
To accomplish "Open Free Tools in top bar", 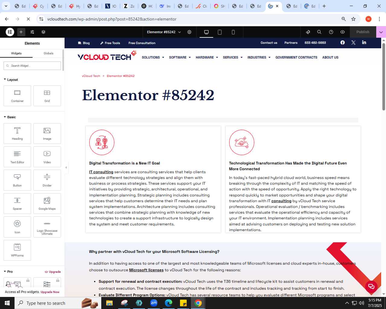I will 110,43.
